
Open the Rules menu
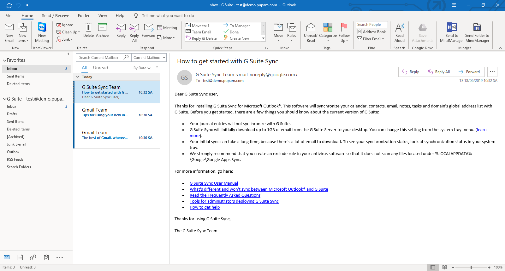292,32
